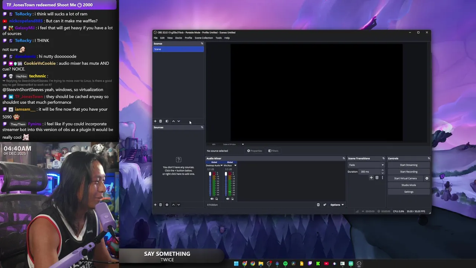Remove scene transition with trash icon
Screen dimensions: 476x268
coord(377,178)
